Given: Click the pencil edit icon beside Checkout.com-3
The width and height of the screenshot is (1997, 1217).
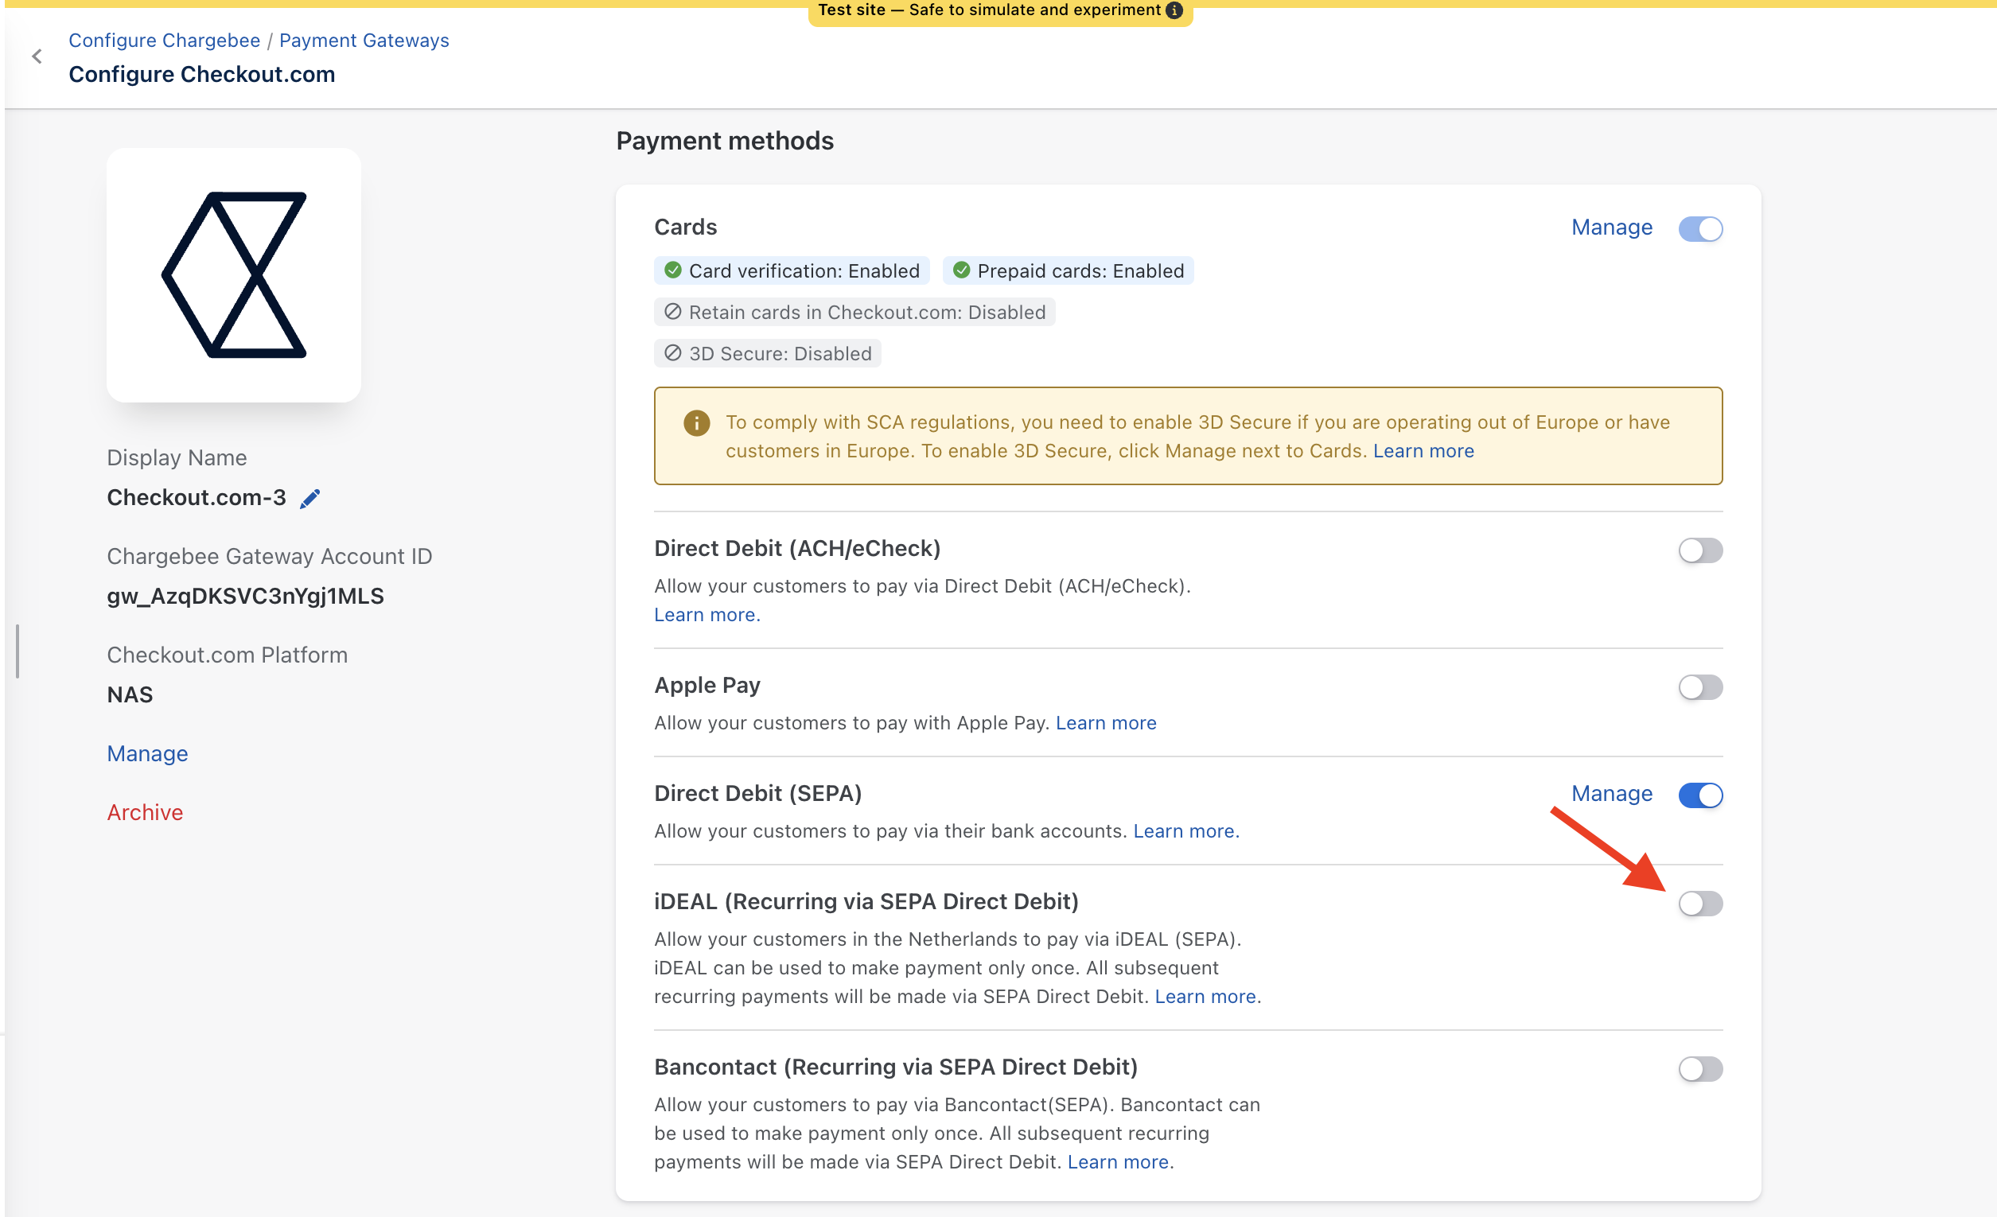Looking at the screenshot, I should coord(309,498).
